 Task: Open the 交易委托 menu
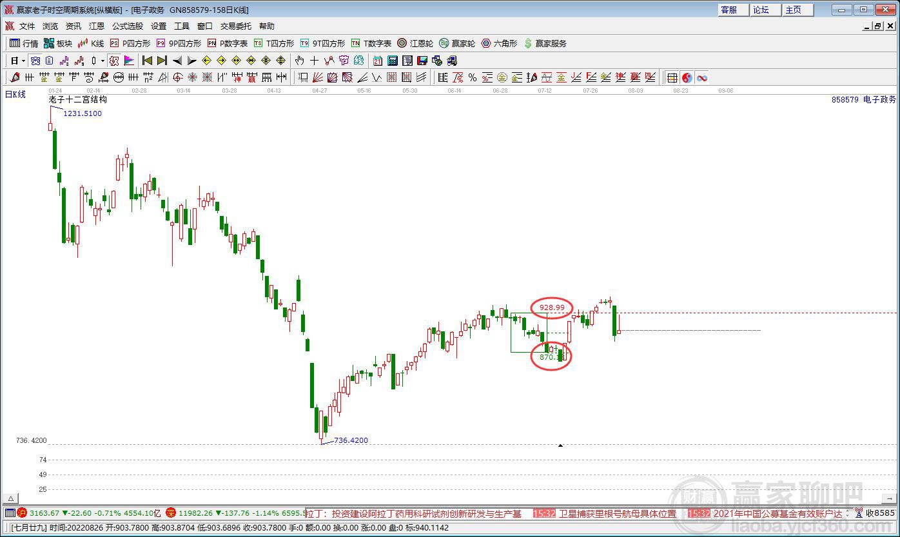click(x=236, y=26)
